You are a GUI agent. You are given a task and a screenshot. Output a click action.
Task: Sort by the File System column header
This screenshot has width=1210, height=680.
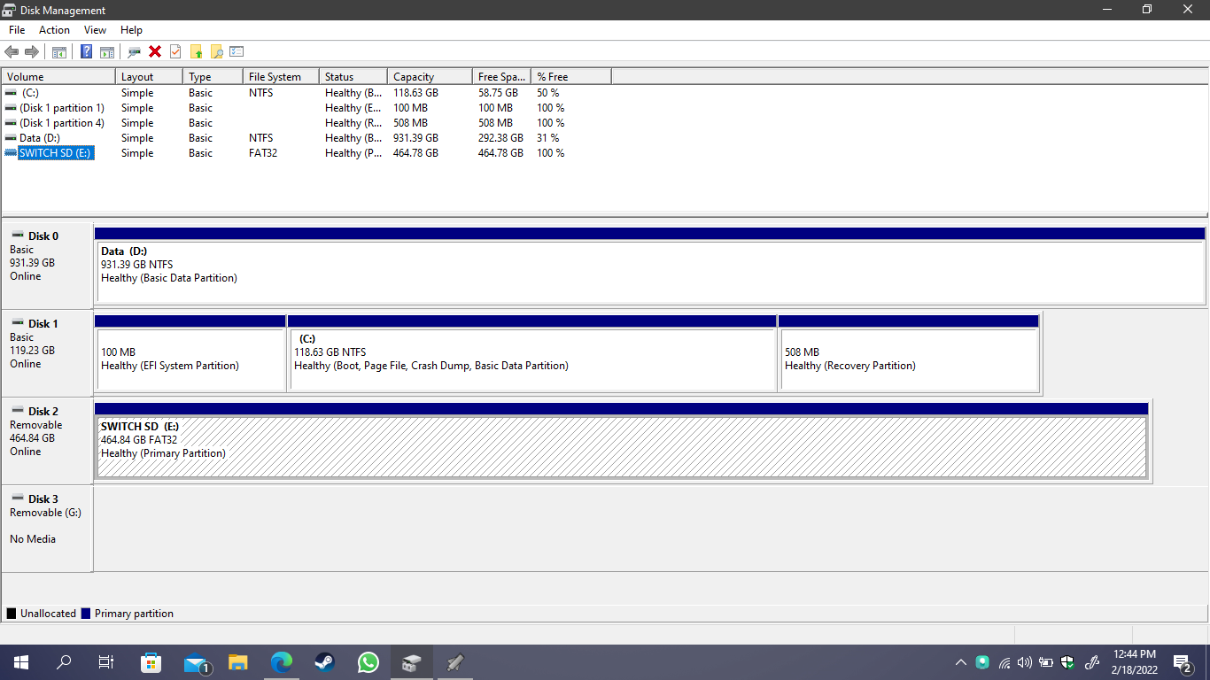(281, 77)
